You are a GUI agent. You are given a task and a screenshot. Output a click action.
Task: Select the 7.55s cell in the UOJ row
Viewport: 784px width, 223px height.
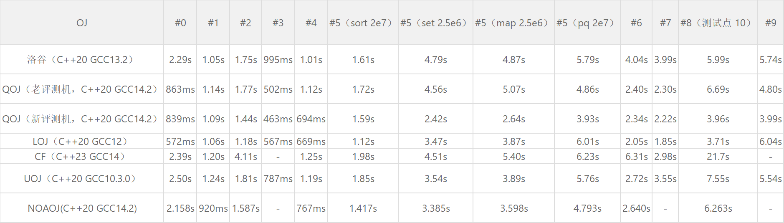pos(718,179)
